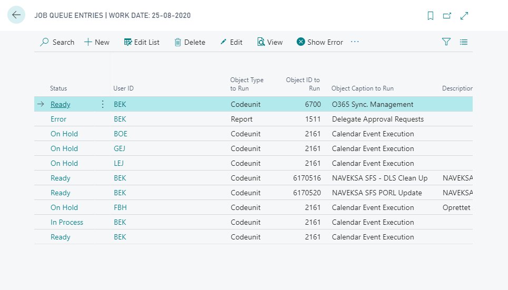Open row options for selected Ready entry
Screen dimensions: 508x290
click(103, 104)
